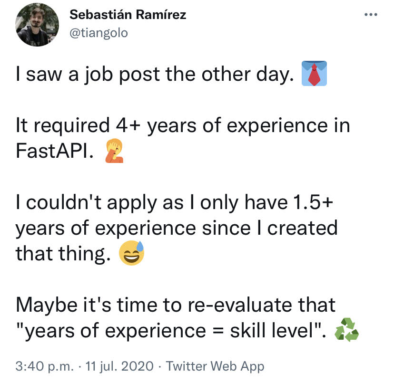This screenshot has height=382, width=394.
Task: Click the necktie shirt emoji
Action: pos(314,73)
